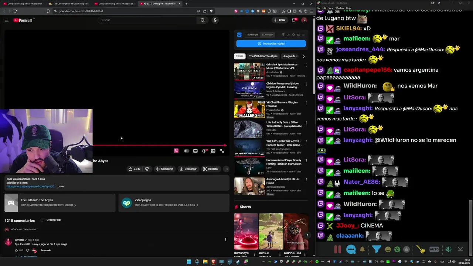
Task: Click the Recortar button
Action: tap(211, 169)
